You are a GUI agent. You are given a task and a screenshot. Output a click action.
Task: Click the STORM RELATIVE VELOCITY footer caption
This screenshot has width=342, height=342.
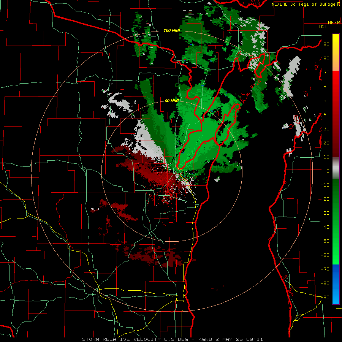(172, 339)
